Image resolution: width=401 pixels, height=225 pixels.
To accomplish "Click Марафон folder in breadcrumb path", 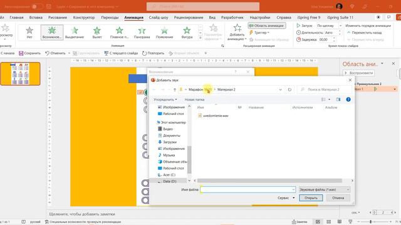I will (x=200, y=89).
